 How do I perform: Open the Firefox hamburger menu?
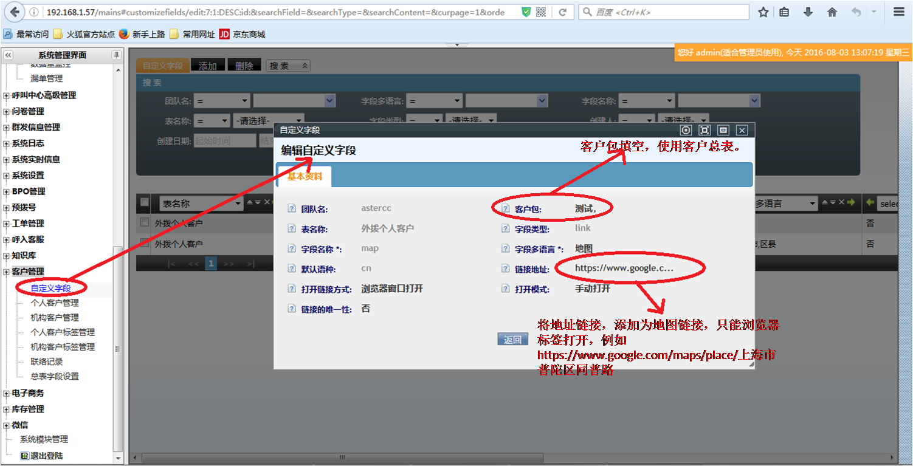point(898,12)
